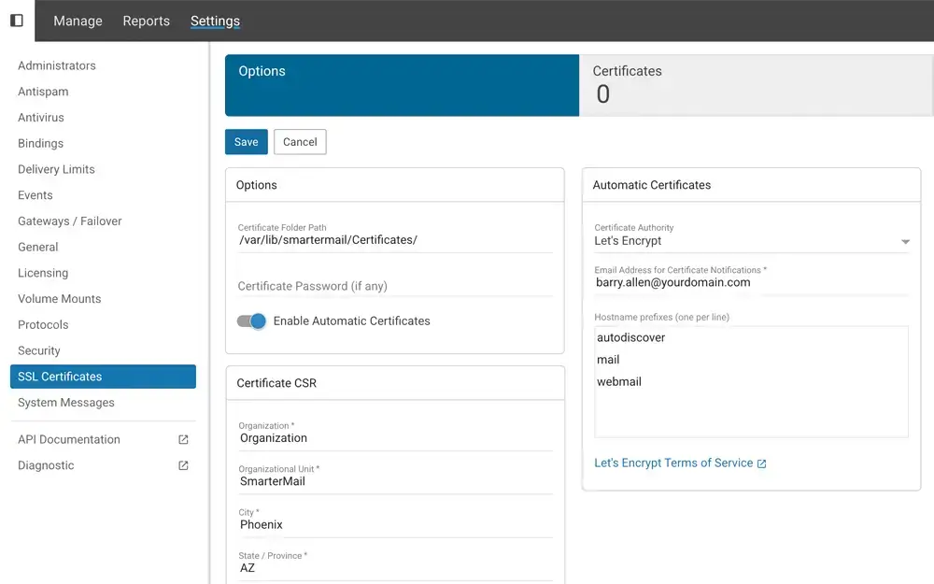Image resolution: width=934 pixels, height=584 pixels.
Task: Expand the Certificate Authority selector arrow
Action: point(904,241)
